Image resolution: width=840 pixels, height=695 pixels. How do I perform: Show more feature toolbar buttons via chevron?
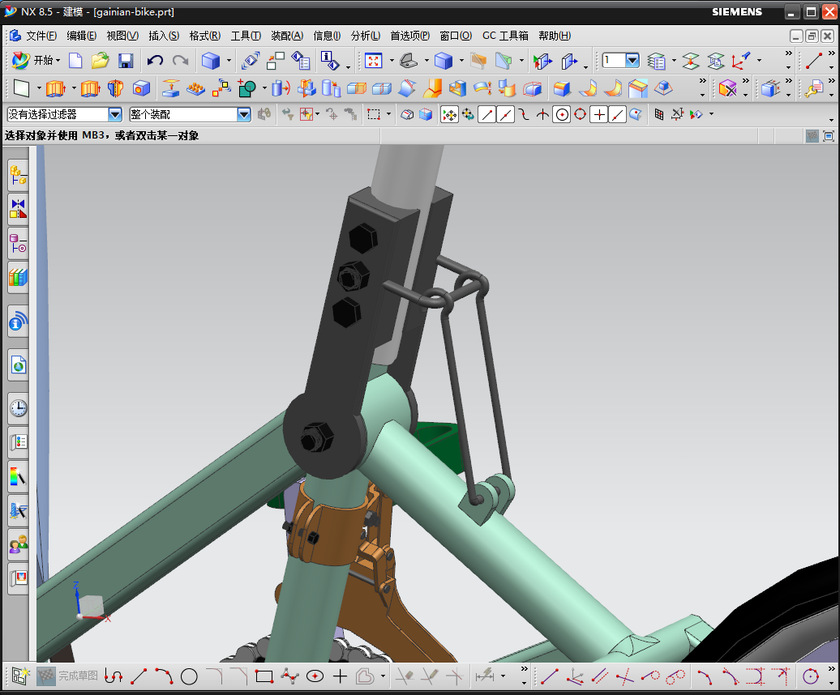pos(702,81)
